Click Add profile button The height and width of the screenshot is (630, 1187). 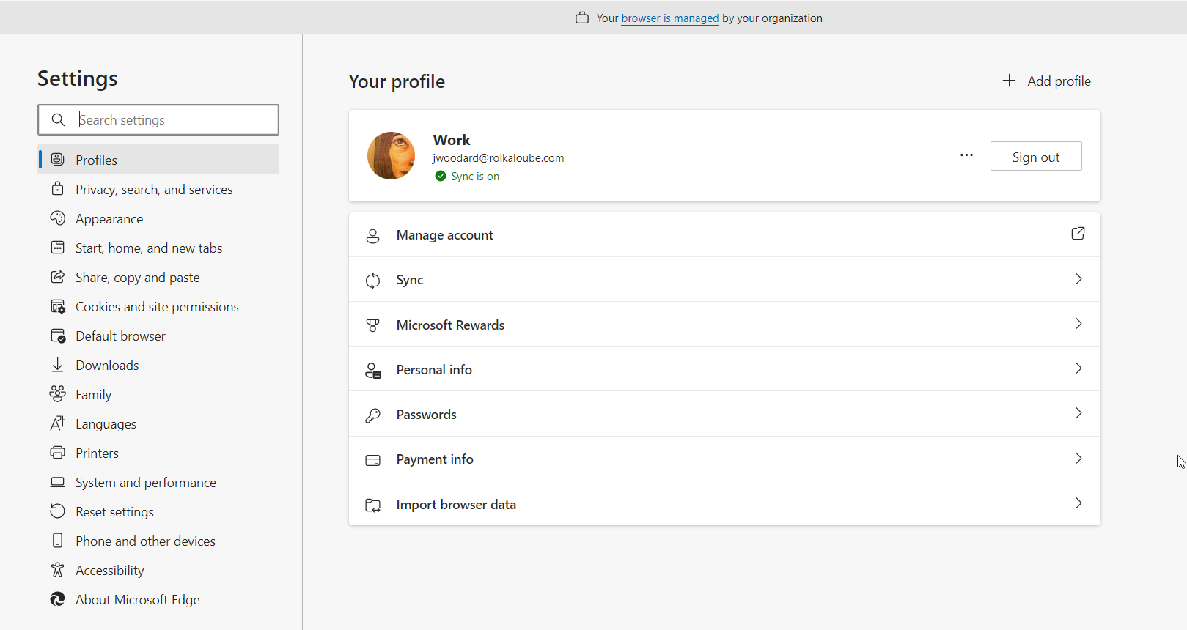[1047, 81]
